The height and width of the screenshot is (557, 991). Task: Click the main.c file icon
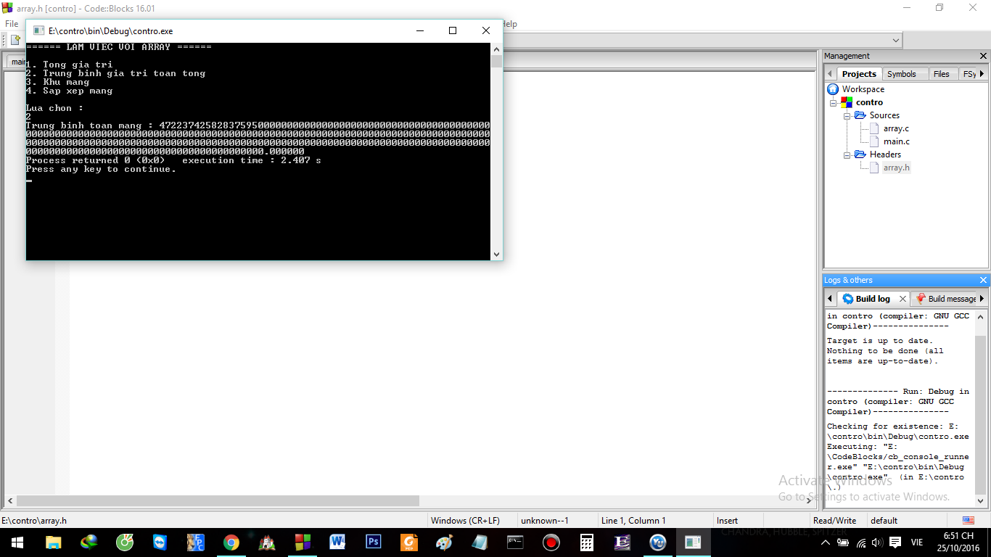point(873,141)
